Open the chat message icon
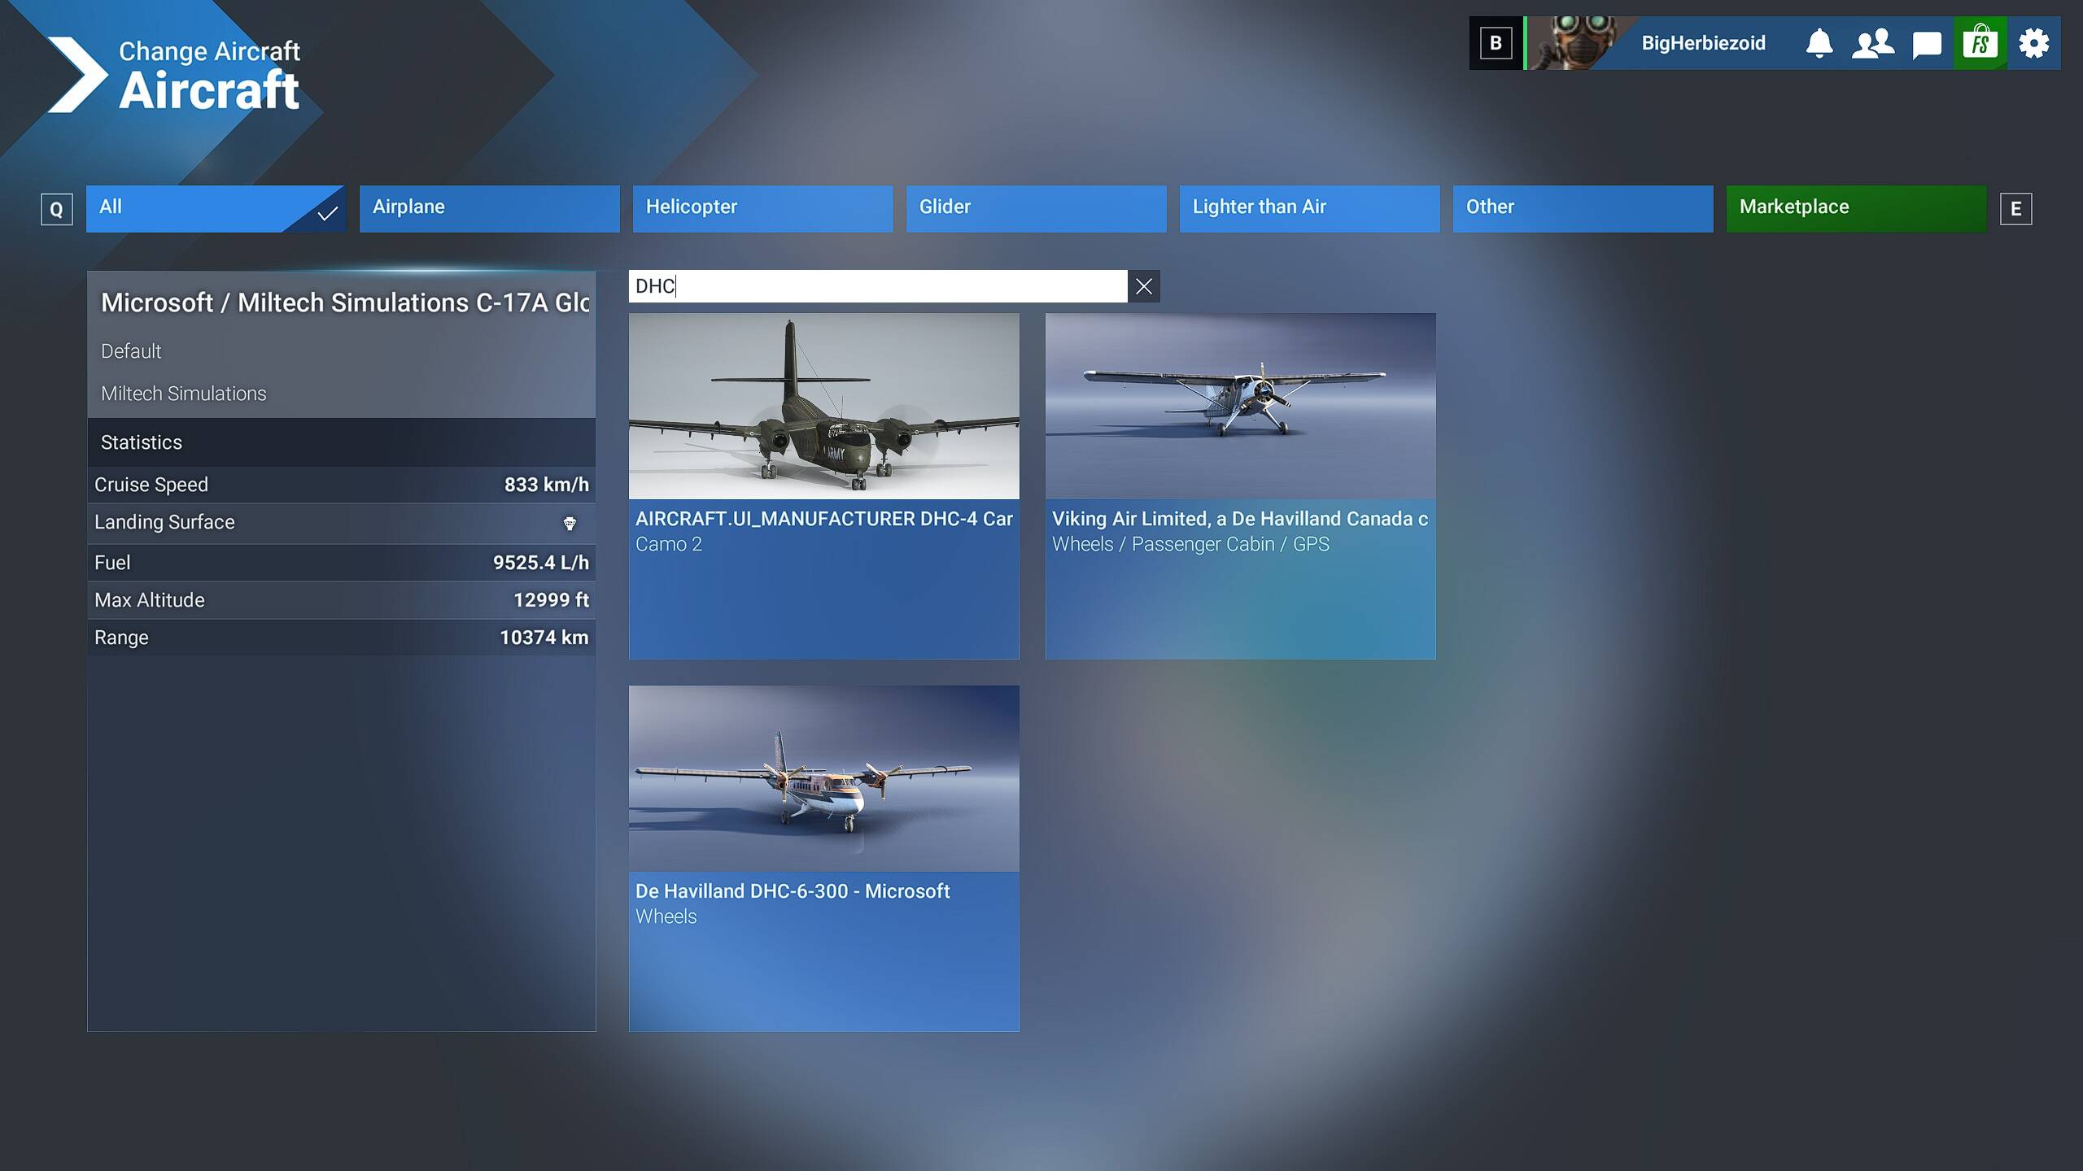Image resolution: width=2083 pixels, height=1171 pixels. tap(1927, 44)
